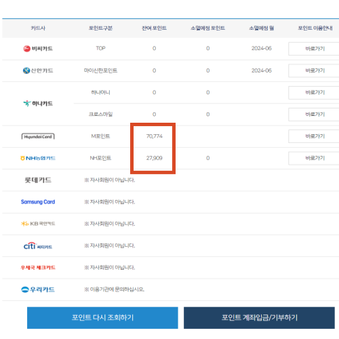Screen dimensions: 339x339
Task: Click the KB국민카드 logo
Action: [x=38, y=224]
